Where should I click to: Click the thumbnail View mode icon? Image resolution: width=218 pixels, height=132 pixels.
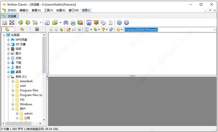point(86,30)
